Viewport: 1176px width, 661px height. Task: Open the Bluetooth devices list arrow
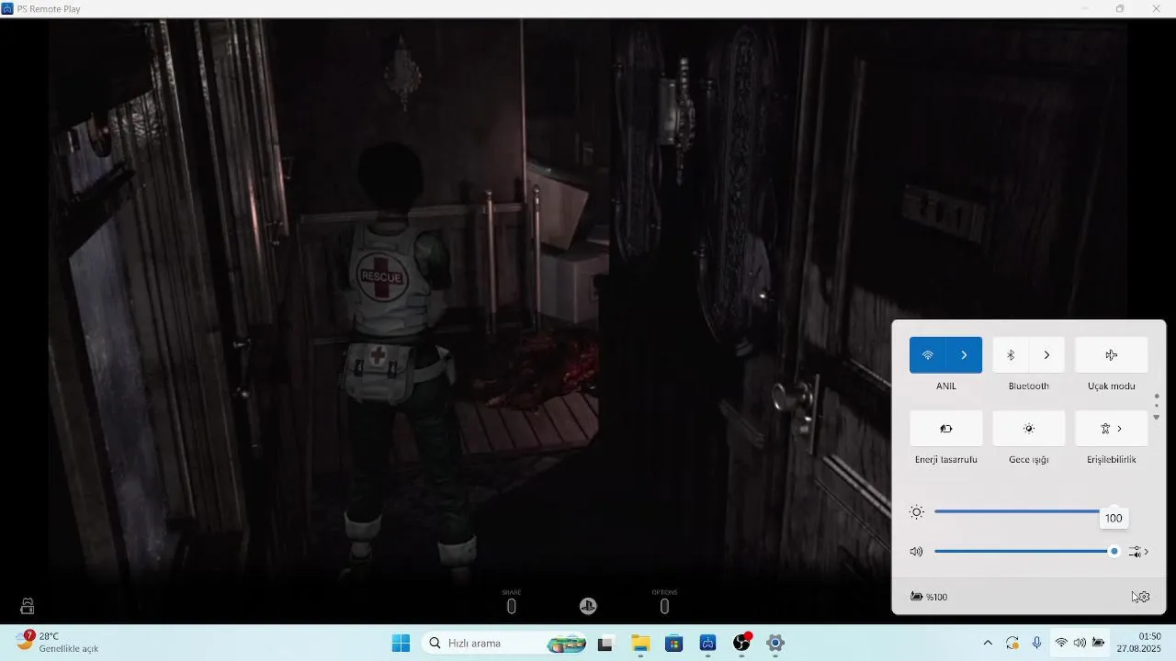click(x=1046, y=355)
